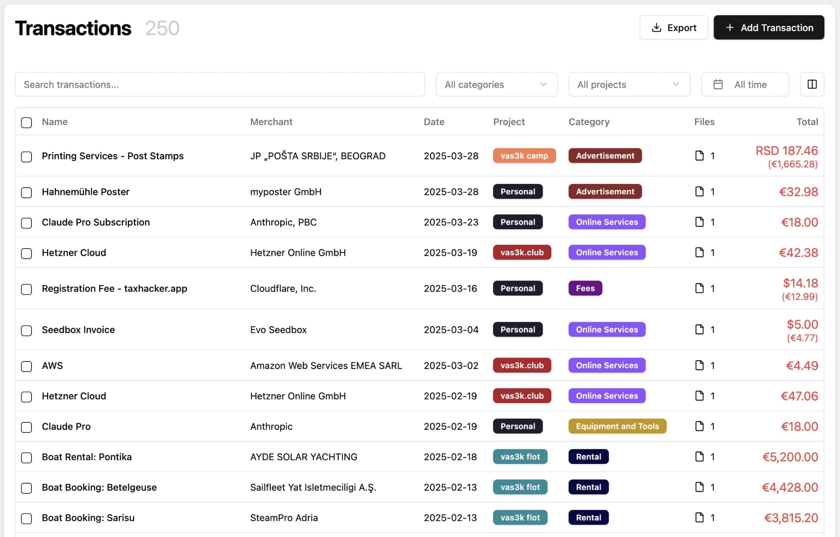Click the orange vas3k camp project tag
Viewport: 840px width, 537px height.
coord(524,156)
